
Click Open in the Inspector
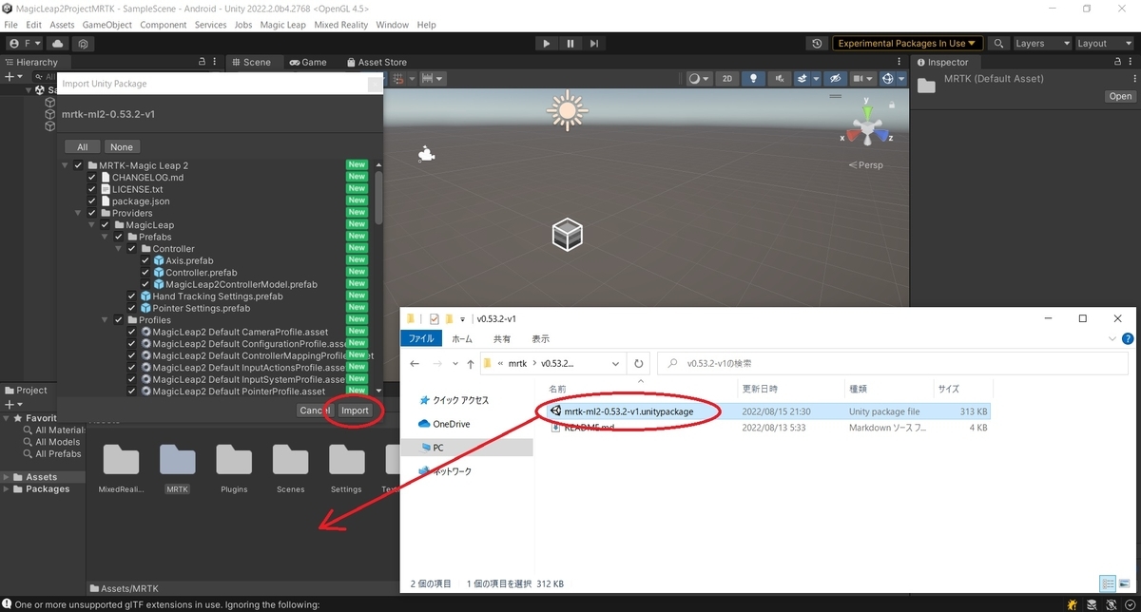1120,96
